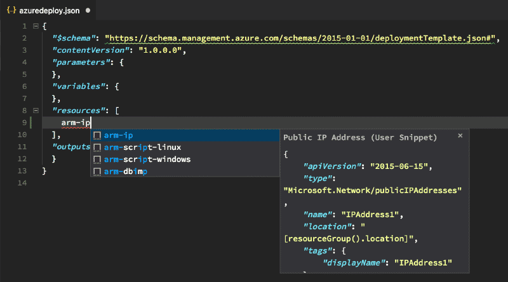Click the unsaved changes dot on azuredeploy.json tab
508x282 pixels.
(x=87, y=11)
